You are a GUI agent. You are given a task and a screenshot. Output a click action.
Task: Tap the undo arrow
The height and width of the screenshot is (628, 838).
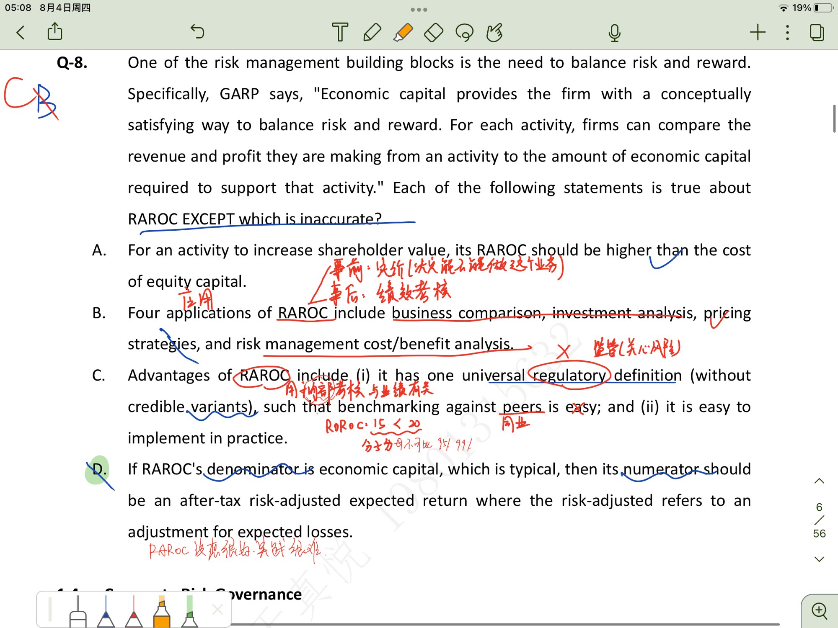[197, 31]
